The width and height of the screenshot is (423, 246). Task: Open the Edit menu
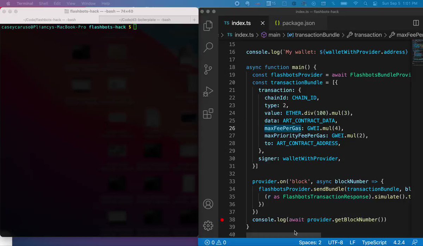pyautogui.click(x=57, y=4)
